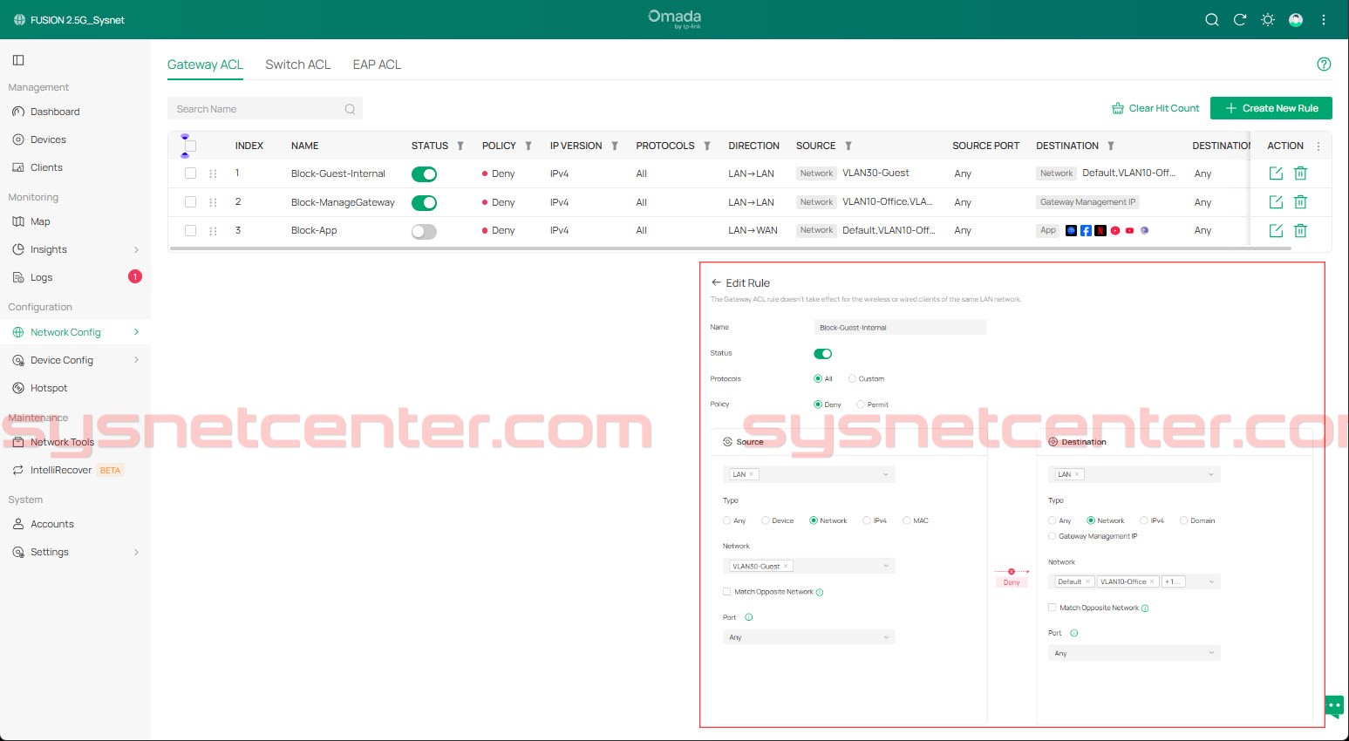Turn off the Block-ManageGateway status switch
Viewport: 1349px width, 741px height.
[x=424, y=203]
